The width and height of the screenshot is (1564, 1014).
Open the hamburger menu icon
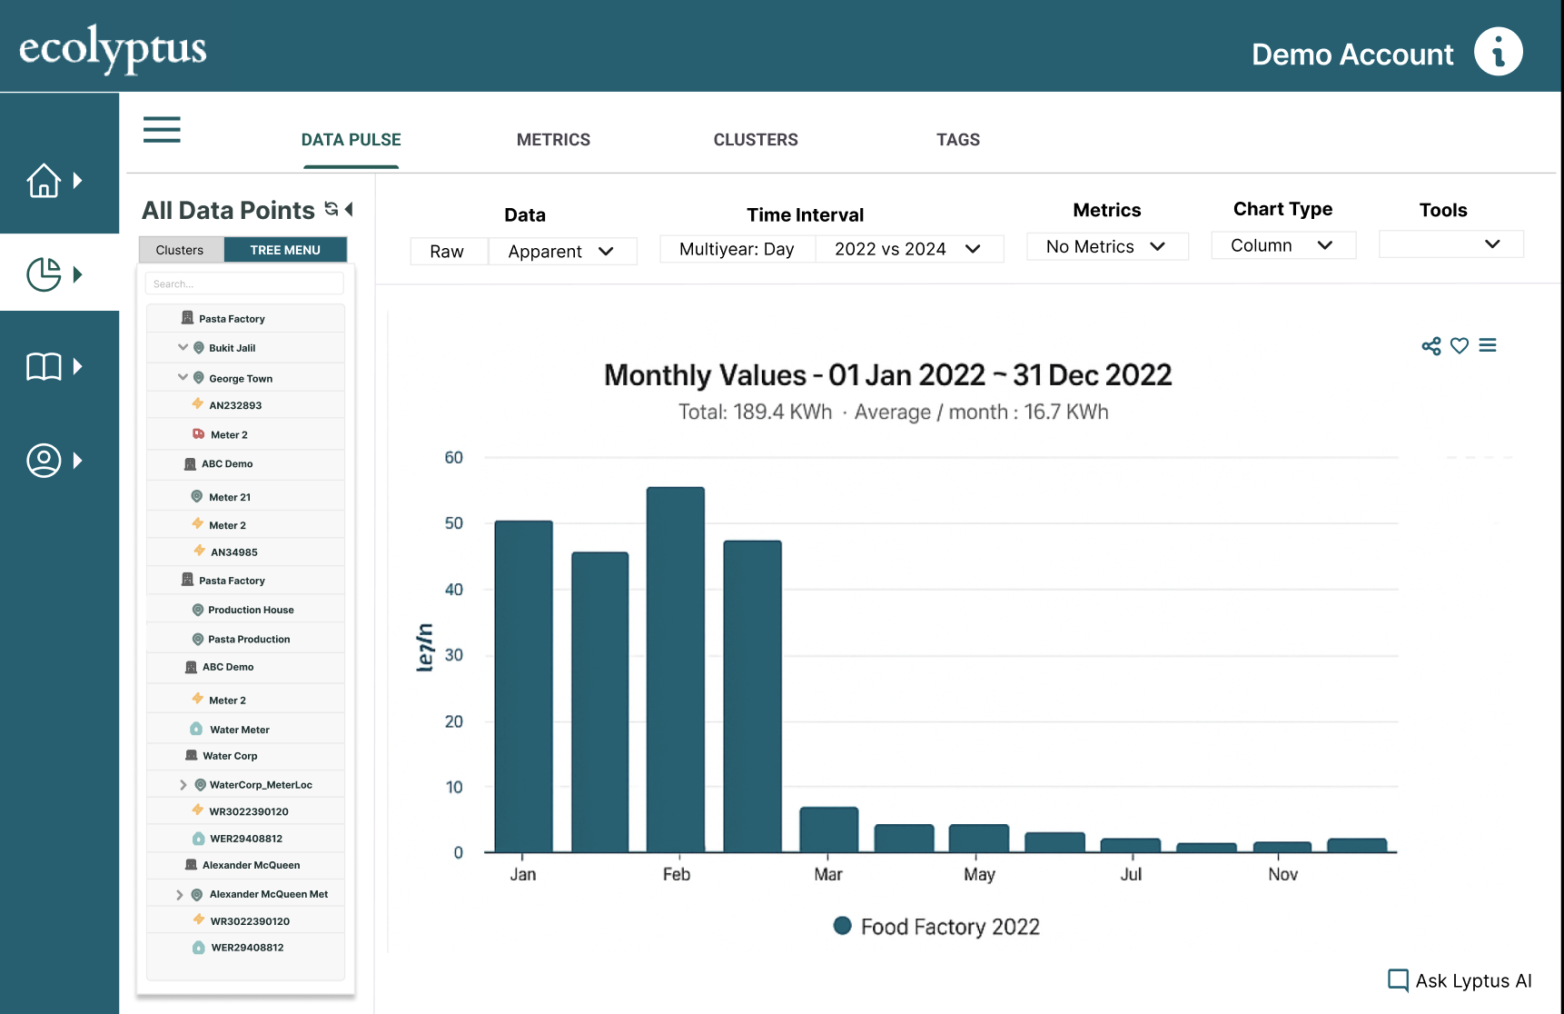162,130
